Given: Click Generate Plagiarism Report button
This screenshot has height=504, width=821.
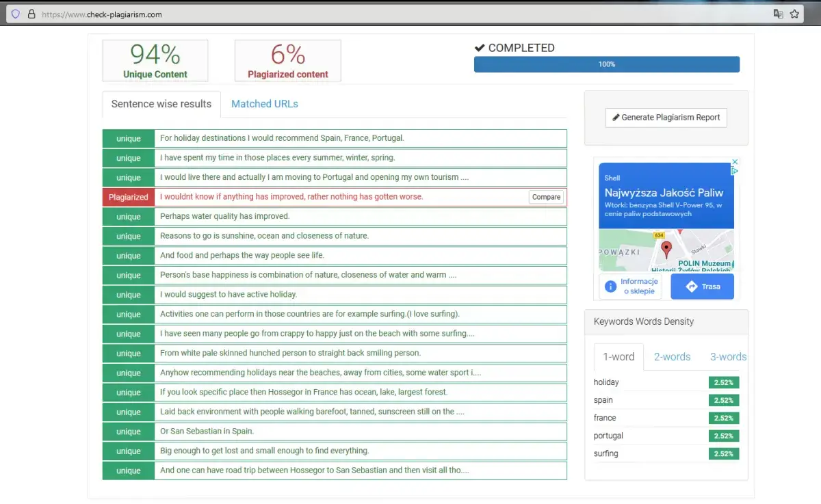Looking at the screenshot, I should 666,118.
